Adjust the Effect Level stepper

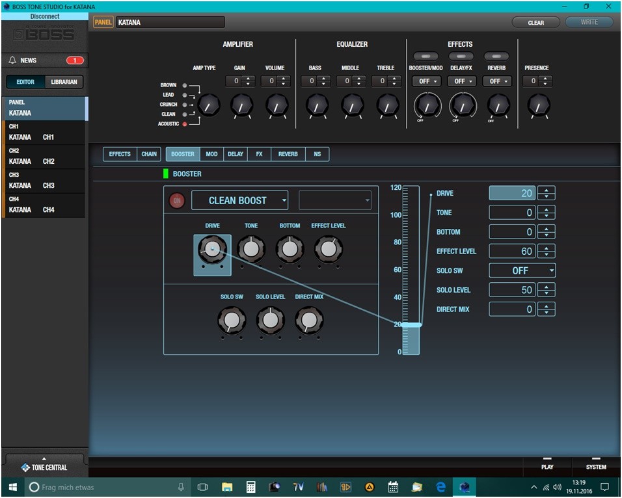point(547,252)
